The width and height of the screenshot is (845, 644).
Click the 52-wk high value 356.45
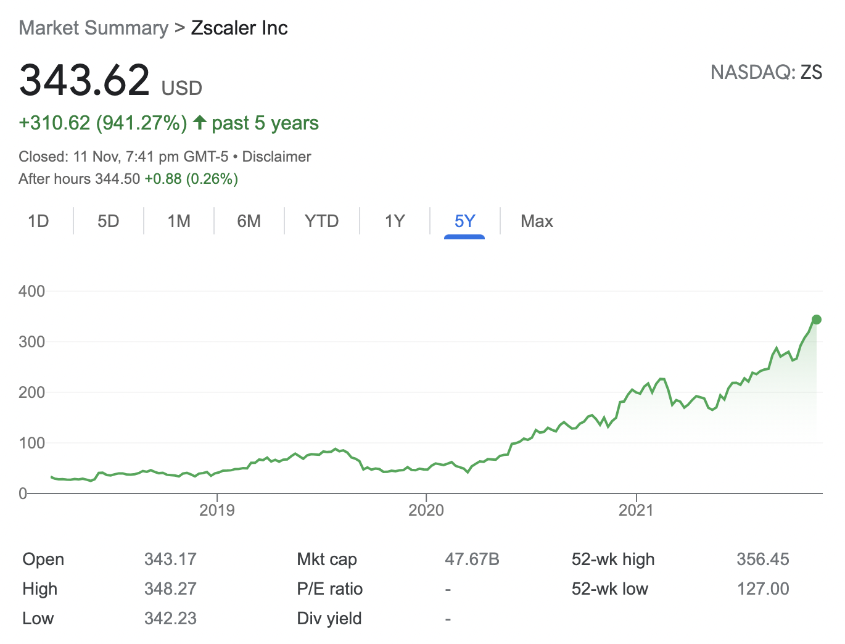[x=762, y=559]
